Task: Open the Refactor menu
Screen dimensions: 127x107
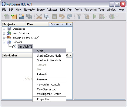Action: pyautogui.click(x=52, y=10)
